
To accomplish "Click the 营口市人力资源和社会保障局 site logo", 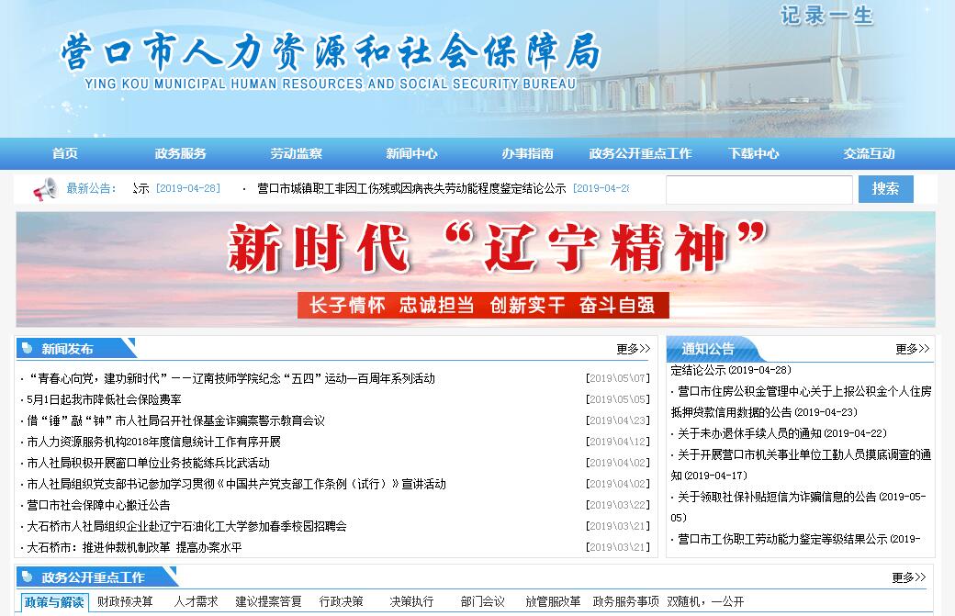I will pos(331,60).
